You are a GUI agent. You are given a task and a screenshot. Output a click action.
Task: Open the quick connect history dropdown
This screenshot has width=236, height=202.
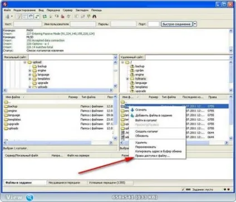click(195, 24)
